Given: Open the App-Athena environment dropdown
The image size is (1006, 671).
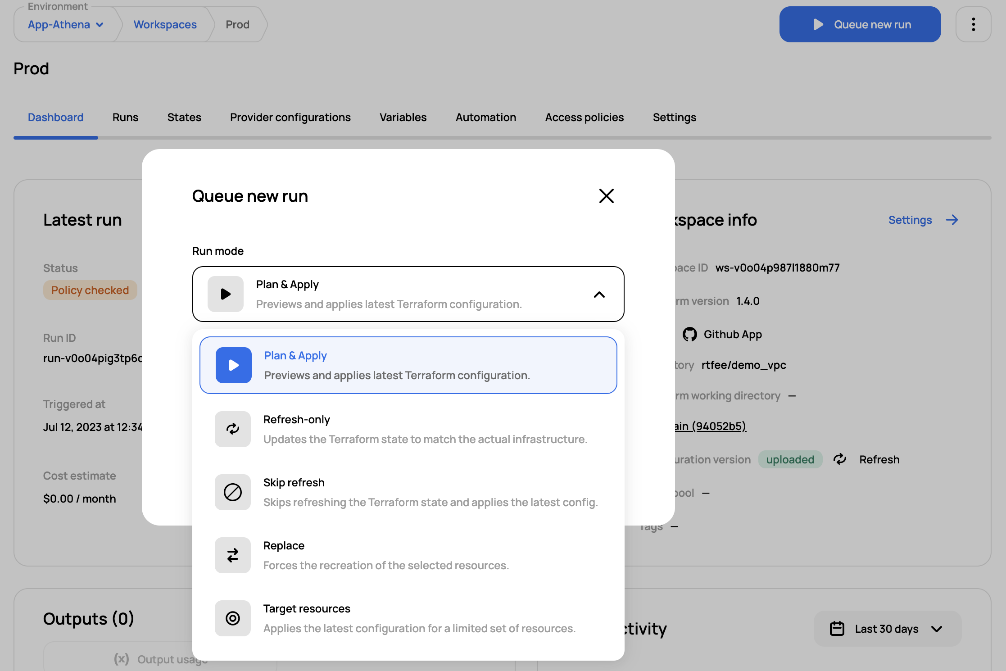Looking at the screenshot, I should (x=66, y=24).
